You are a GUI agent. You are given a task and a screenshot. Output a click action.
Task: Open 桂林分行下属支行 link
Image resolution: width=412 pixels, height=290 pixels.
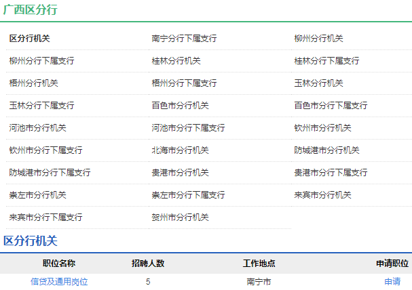pyautogui.click(x=326, y=61)
